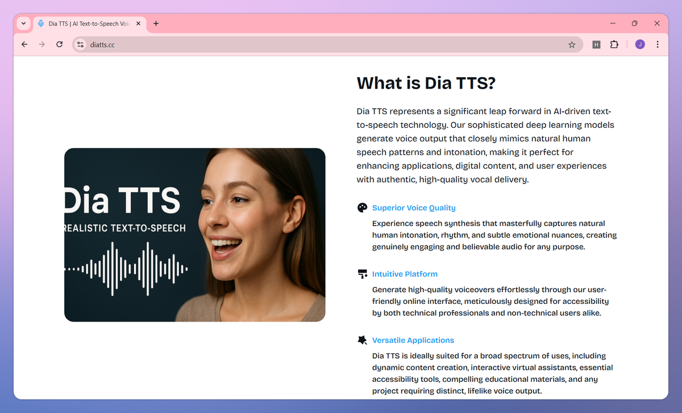Click the magic wand icon beside Versatile Applications

362,340
